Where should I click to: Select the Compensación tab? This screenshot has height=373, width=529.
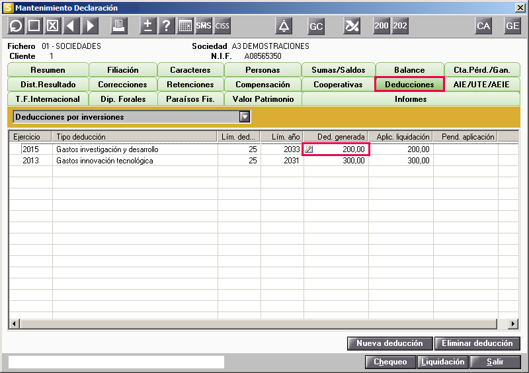[x=263, y=85]
